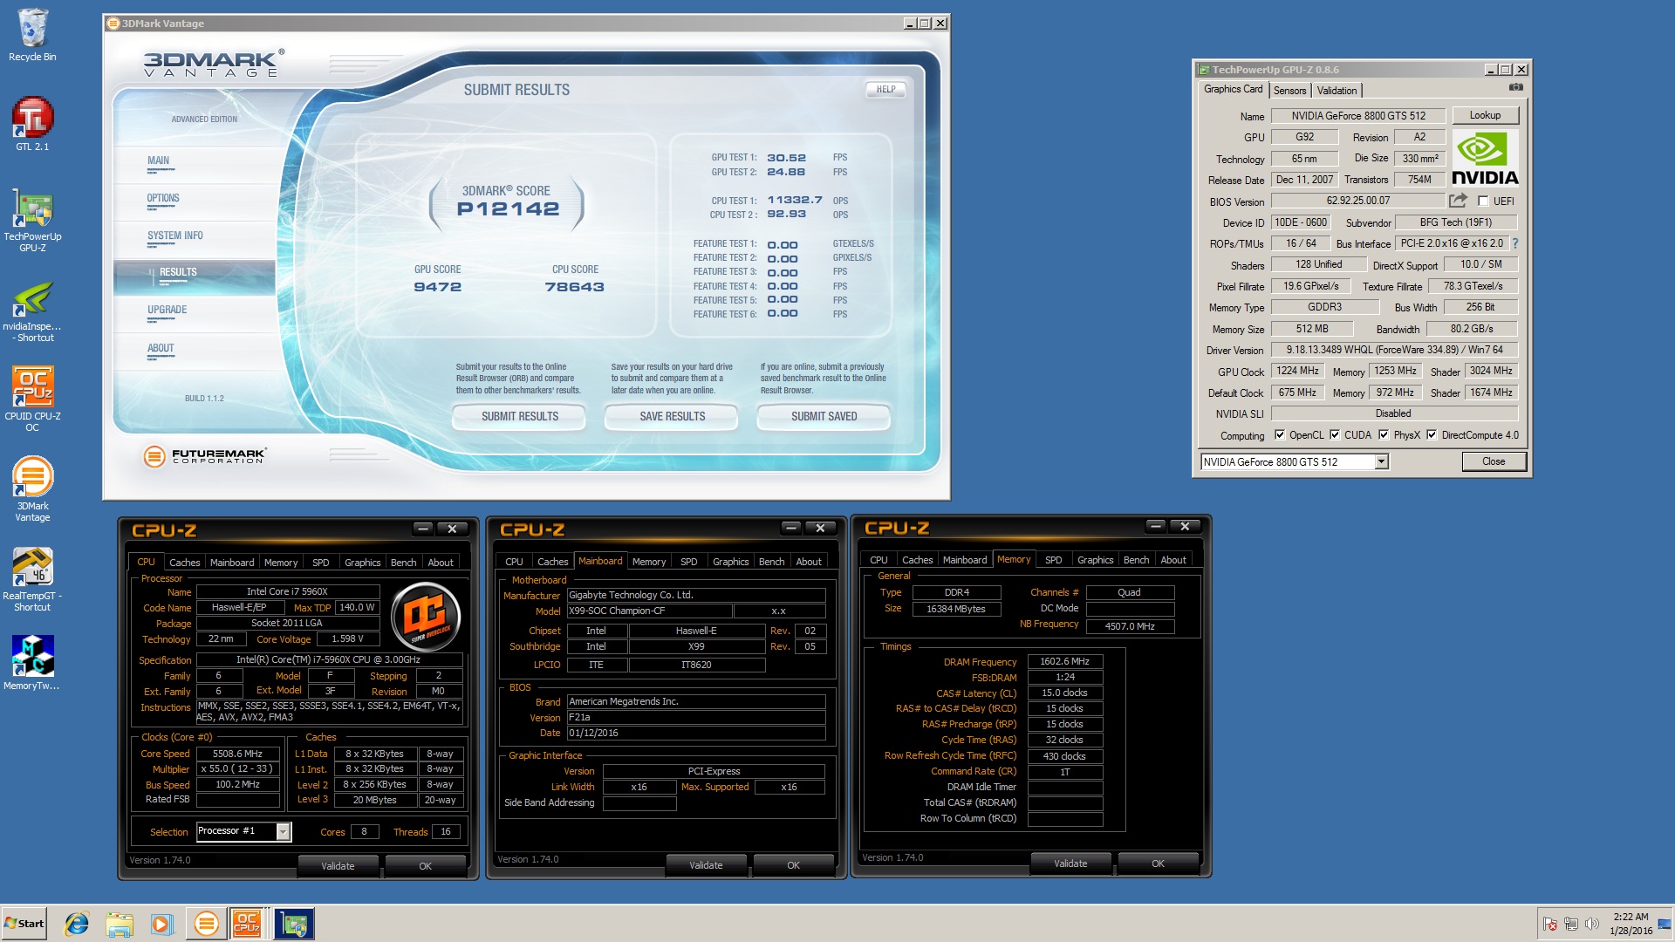Toggle the CUDA checkbox in GPU-Z
This screenshot has width=1675, height=942.
1335,434
